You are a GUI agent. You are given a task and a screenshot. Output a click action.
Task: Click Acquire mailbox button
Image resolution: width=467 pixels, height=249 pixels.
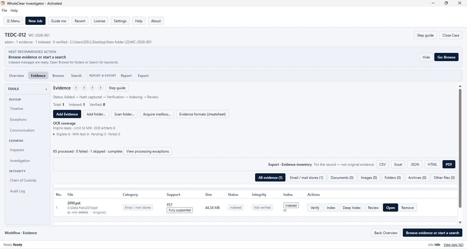157,114
